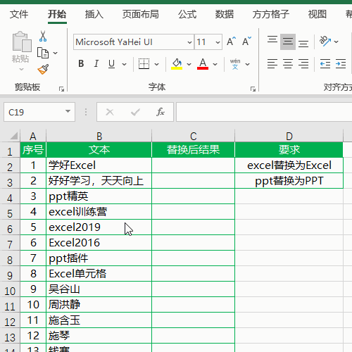
Task: Click the Borders icon
Action: [x=144, y=64]
